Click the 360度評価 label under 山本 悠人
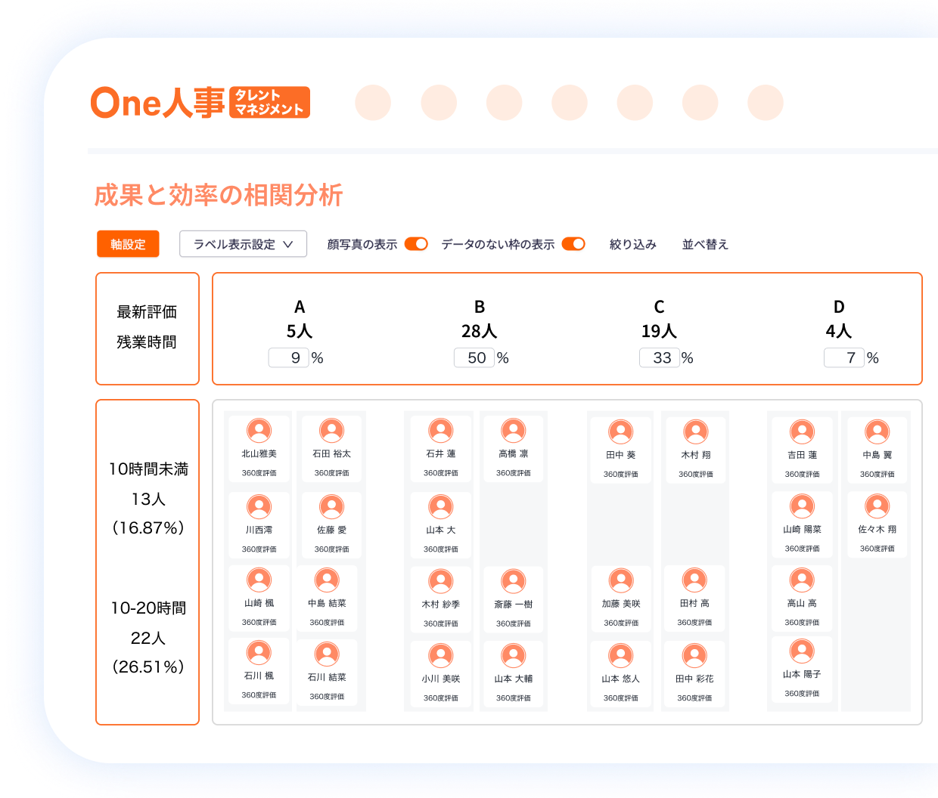The height and width of the screenshot is (798, 938). [621, 698]
